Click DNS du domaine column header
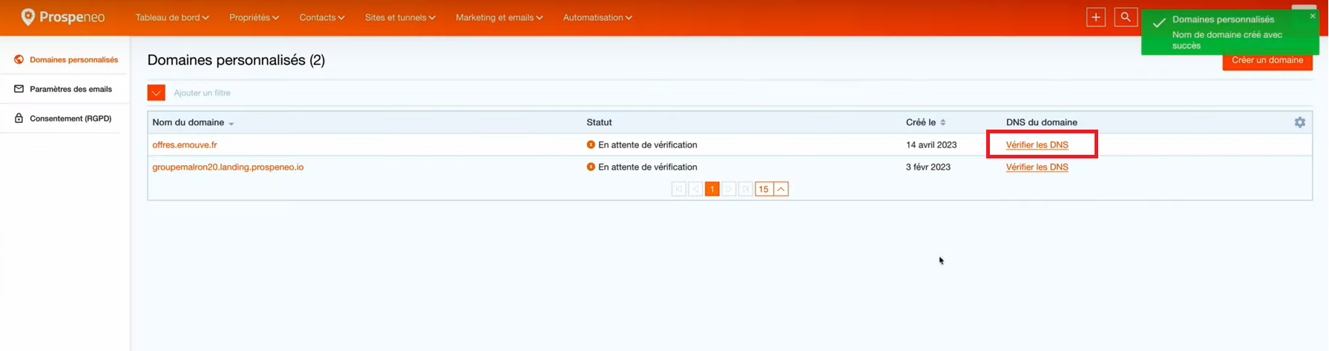 pyautogui.click(x=1041, y=122)
